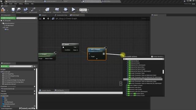Open Browse in the toolbar
This screenshot has height=110, width=196.
coord(18,10)
